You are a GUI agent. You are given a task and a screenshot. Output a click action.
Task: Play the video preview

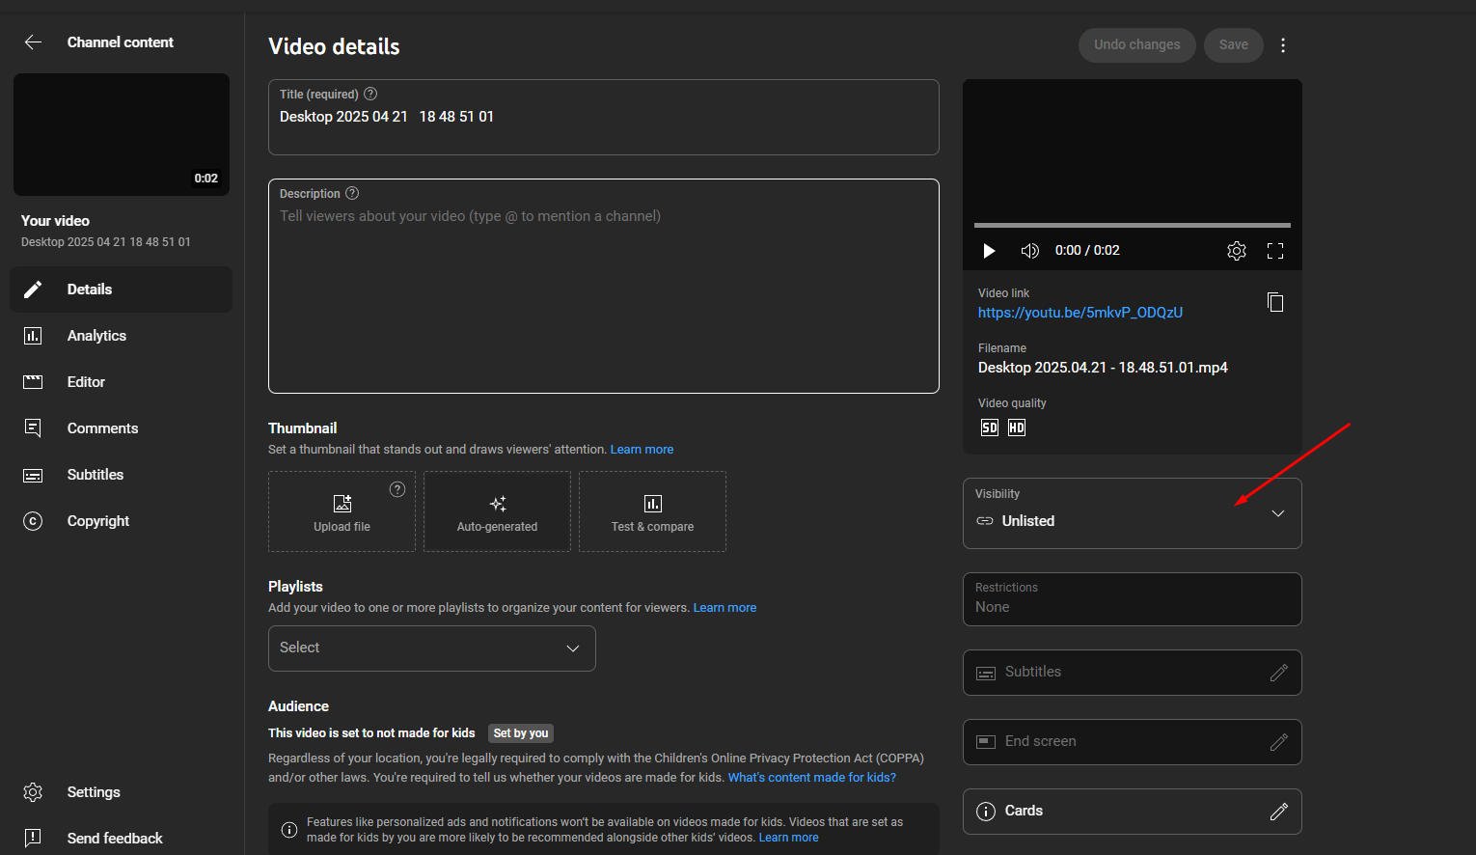(989, 251)
